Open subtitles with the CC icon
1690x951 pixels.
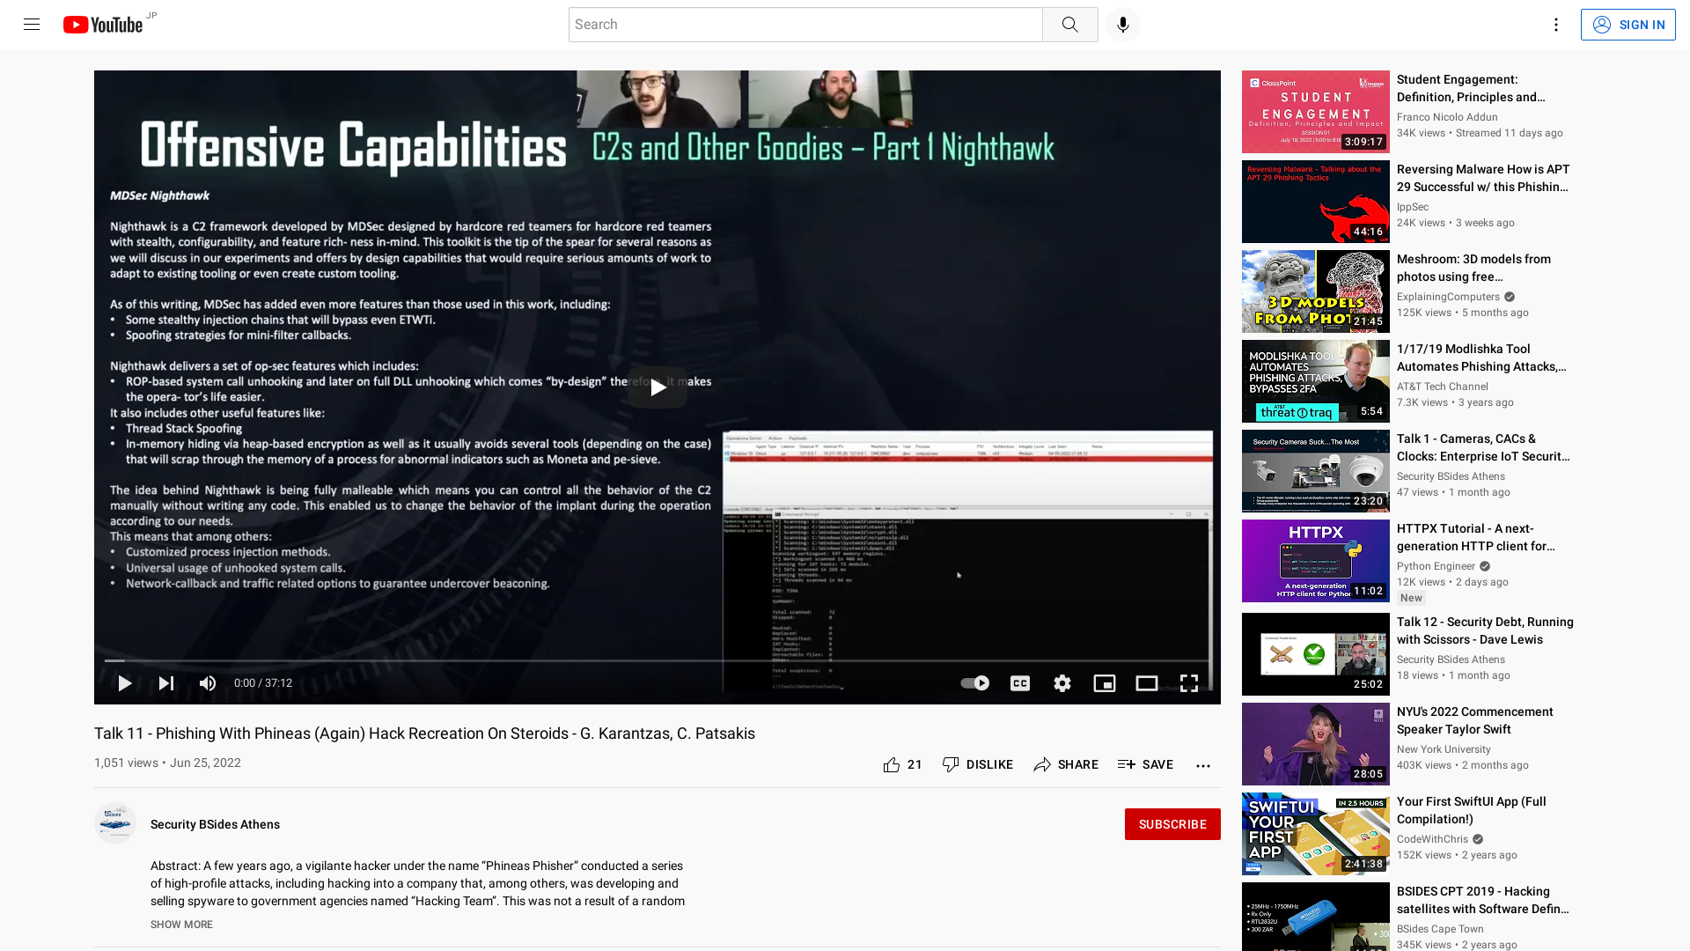[x=1019, y=682]
